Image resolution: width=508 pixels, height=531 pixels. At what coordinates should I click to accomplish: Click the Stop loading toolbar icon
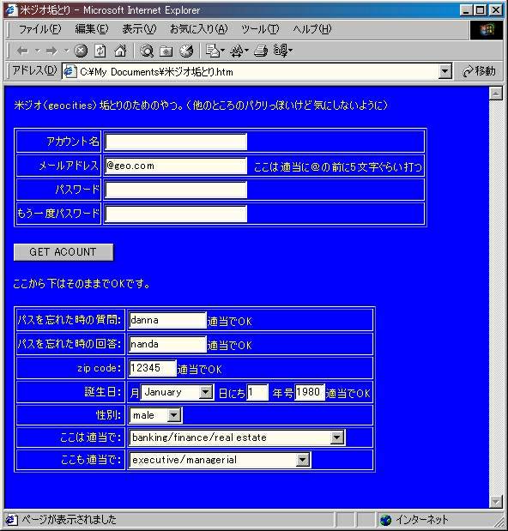tap(81, 51)
